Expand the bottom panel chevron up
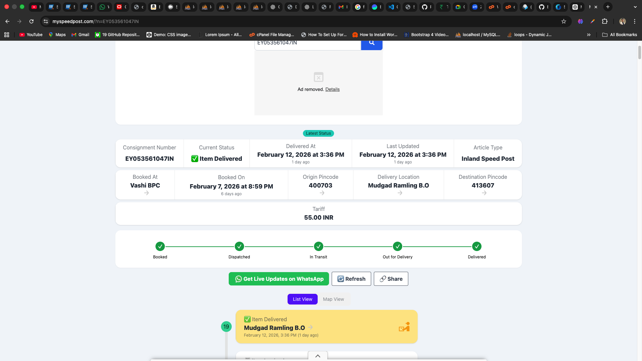Viewport: 642px width, 361px height. (x=318, y=356)
